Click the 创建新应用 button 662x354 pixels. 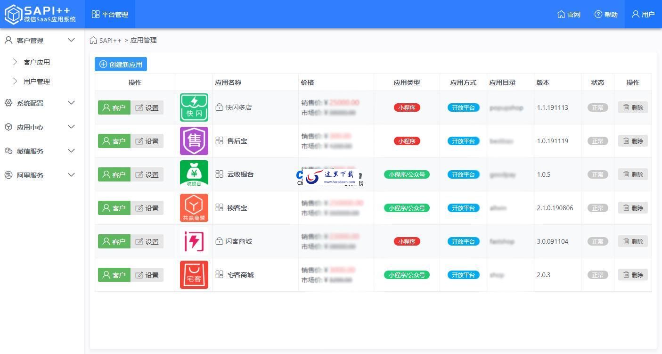(121, 64)
